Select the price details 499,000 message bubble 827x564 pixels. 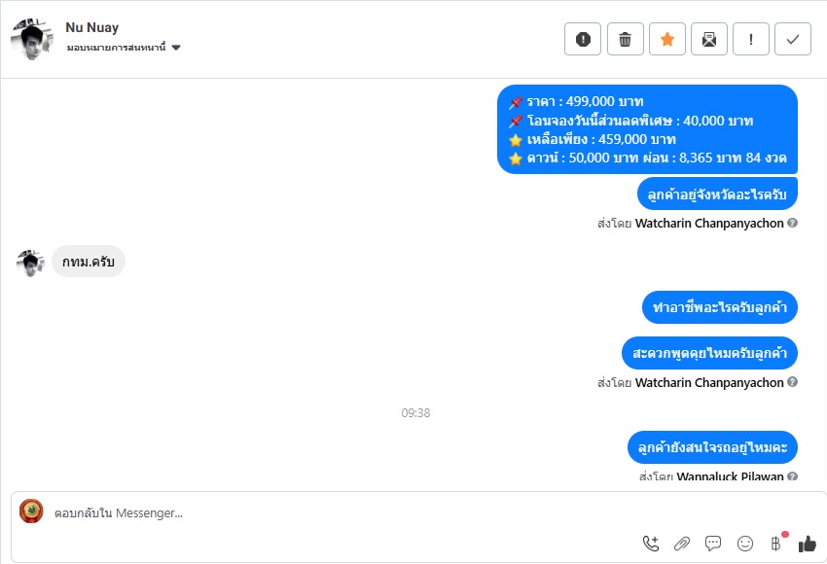[x=647, y=129]
